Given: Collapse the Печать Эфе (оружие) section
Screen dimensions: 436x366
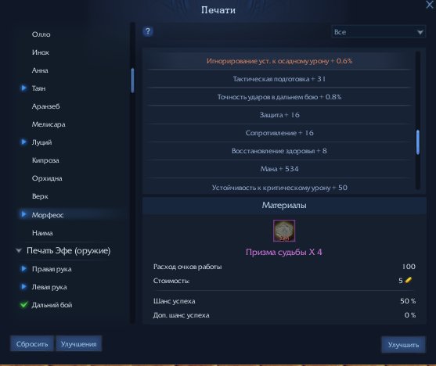Looking at the screenshot, I should (x=19, y=251).
